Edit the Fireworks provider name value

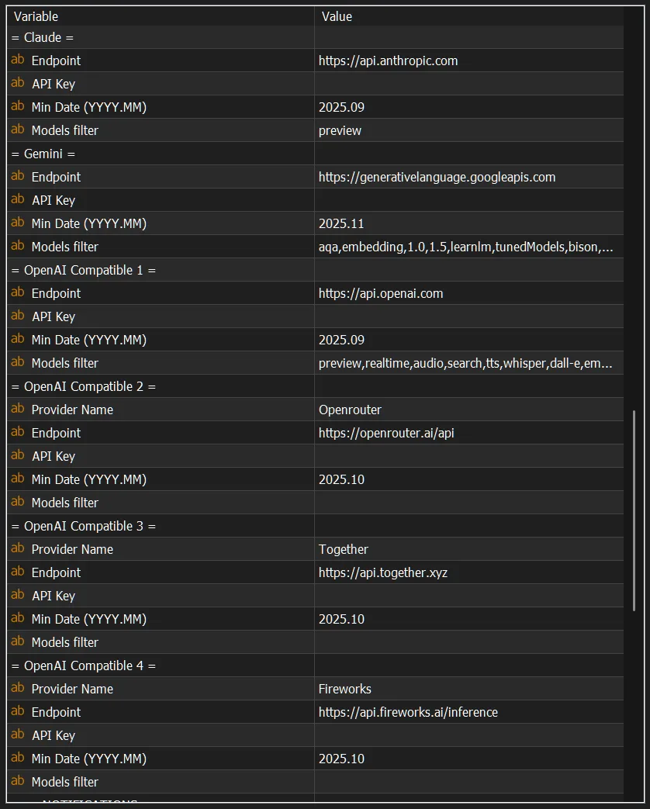pos(469,689)
